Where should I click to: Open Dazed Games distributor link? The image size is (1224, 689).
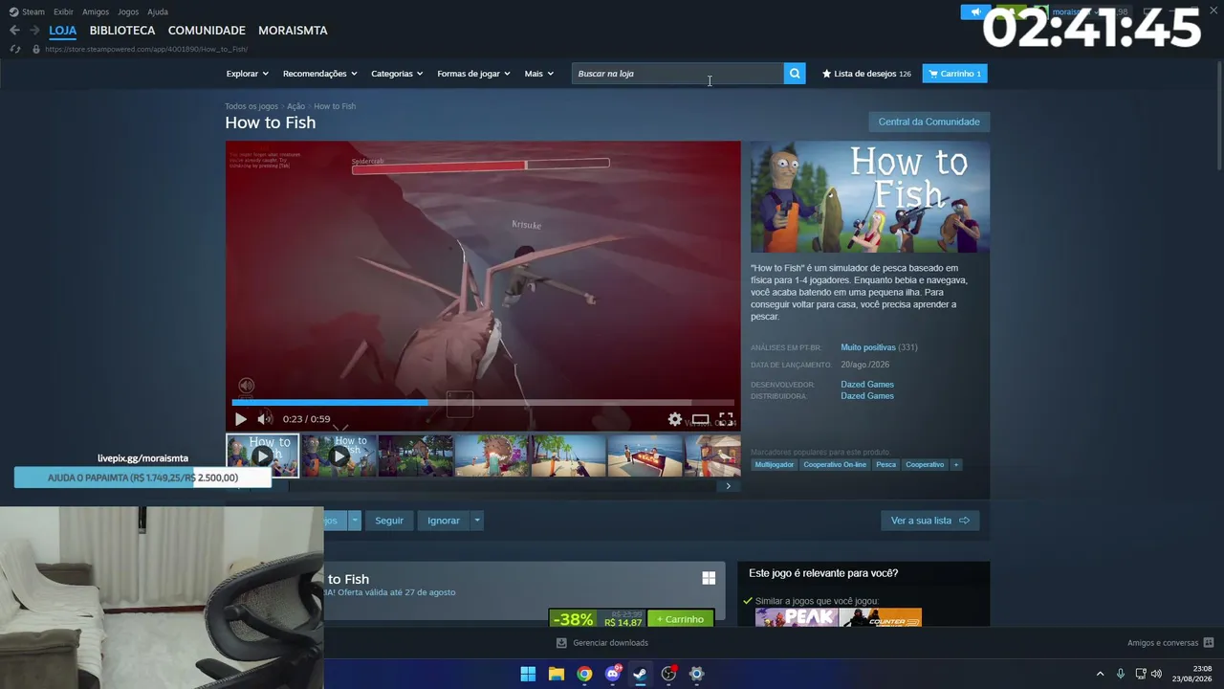[867, 396]
